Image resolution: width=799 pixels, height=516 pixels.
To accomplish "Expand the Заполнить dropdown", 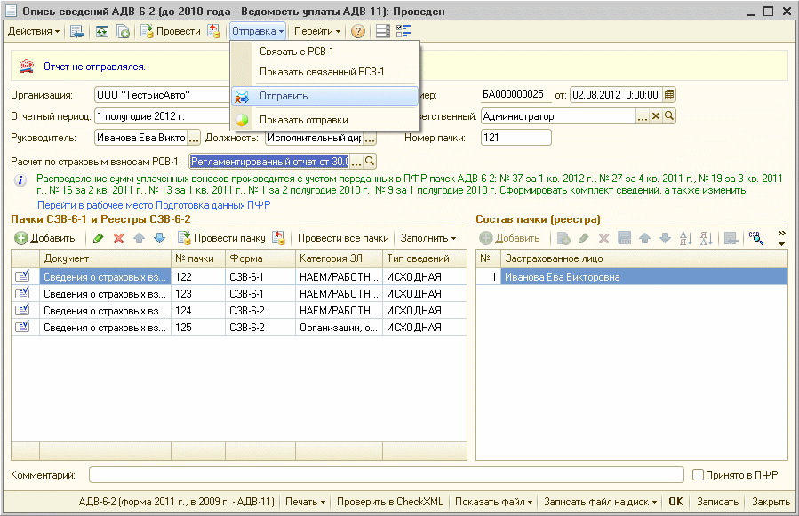I will pyautogui.click(x=428, y=238).
